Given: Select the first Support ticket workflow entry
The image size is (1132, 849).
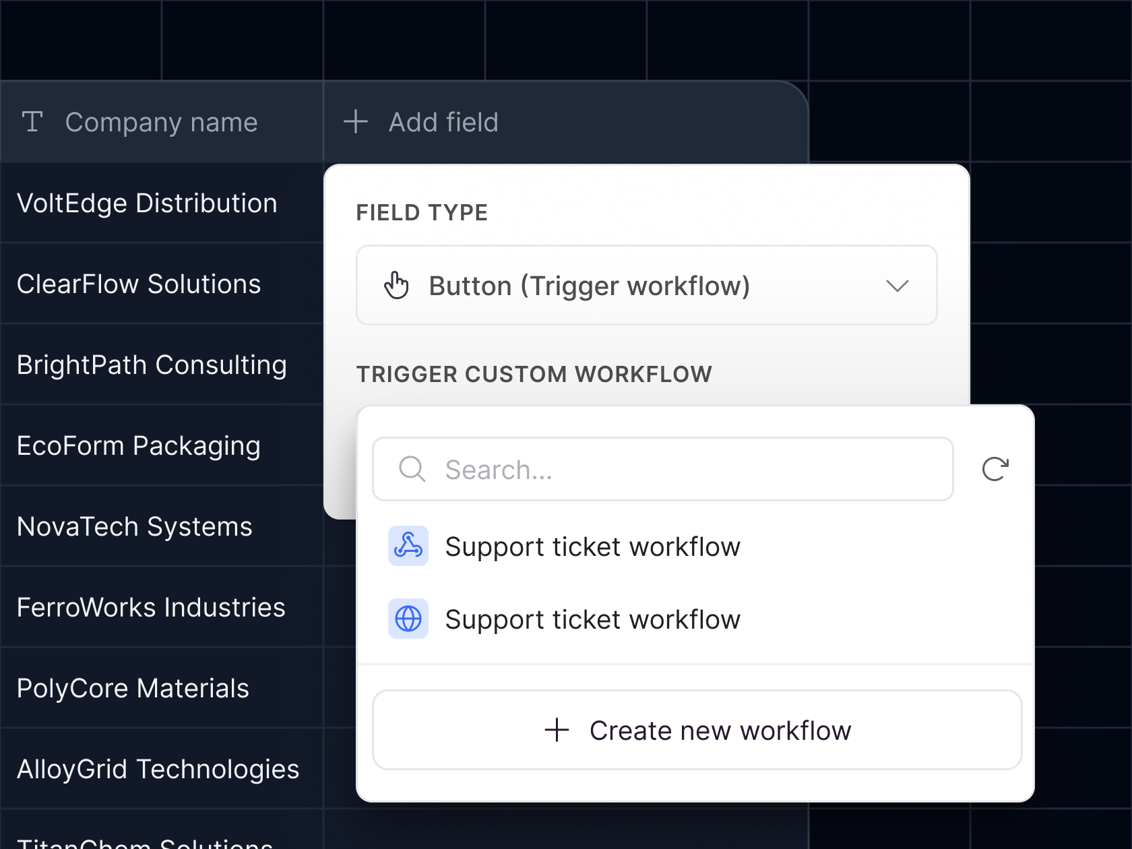Looking at the screenshot, I should [x=592, y=546].
